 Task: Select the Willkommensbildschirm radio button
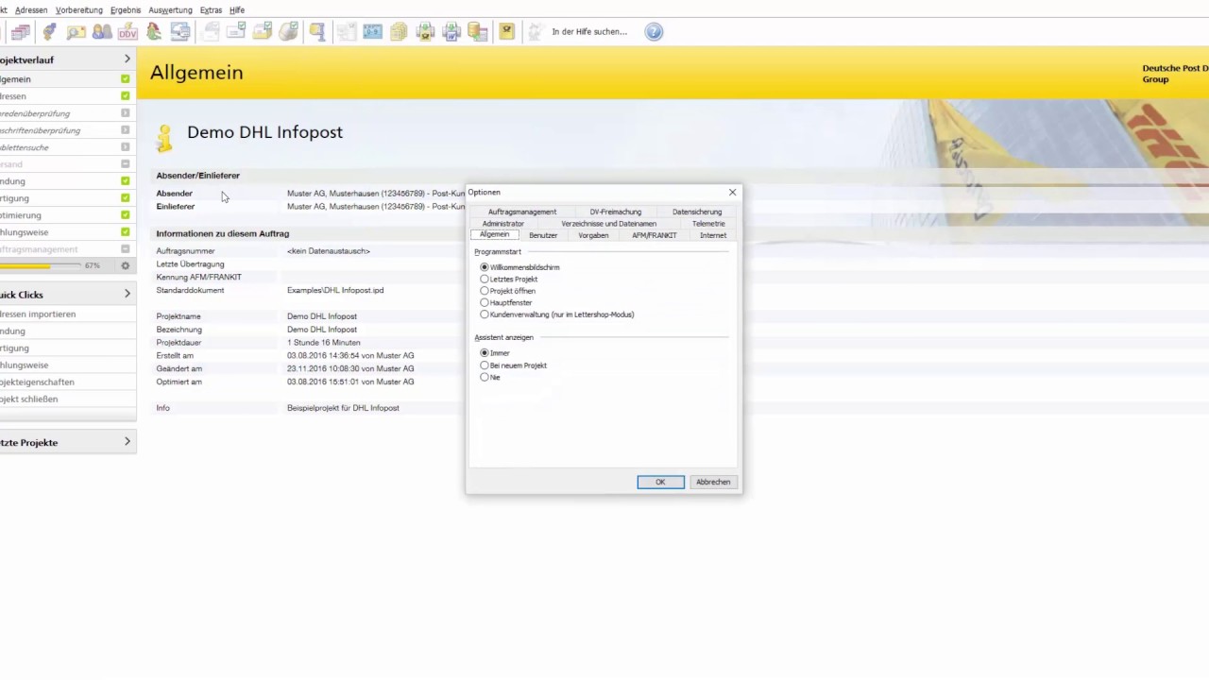pos(485,267)
